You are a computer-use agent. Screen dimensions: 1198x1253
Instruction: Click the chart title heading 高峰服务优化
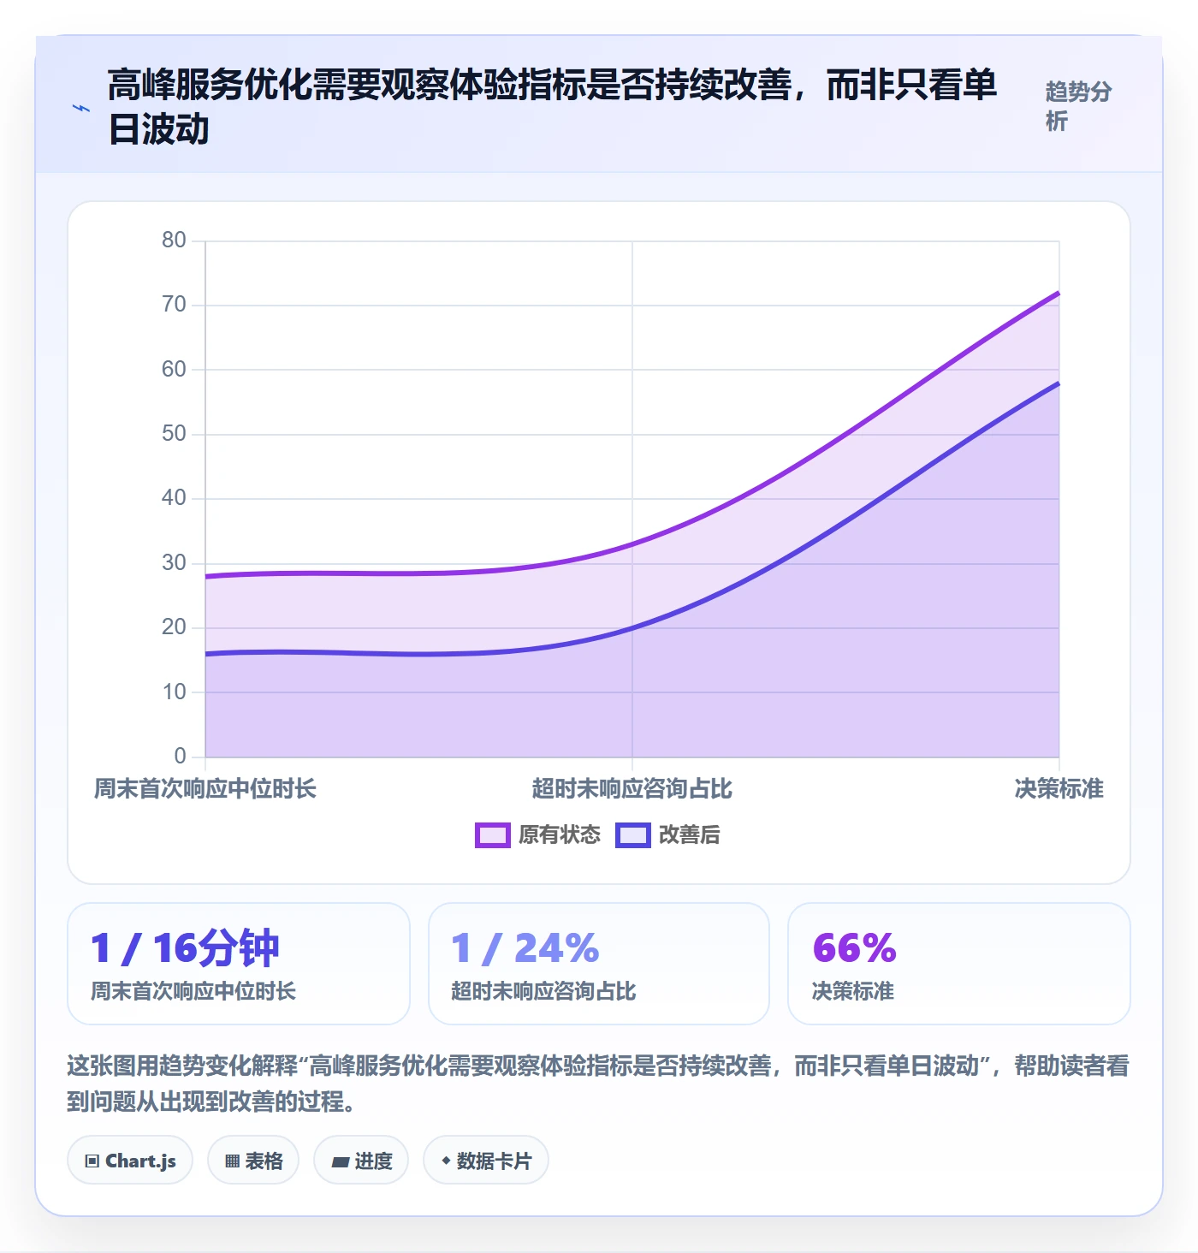[x=552, y=107]
